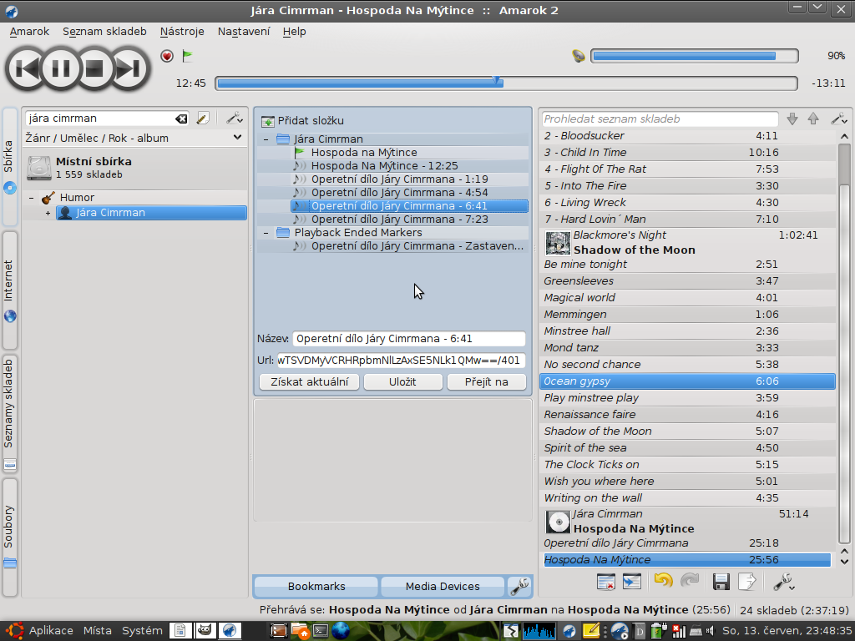Open the Internet sidebar tab
The width and height of the screenshot is (855, 641).
point(10,290)
